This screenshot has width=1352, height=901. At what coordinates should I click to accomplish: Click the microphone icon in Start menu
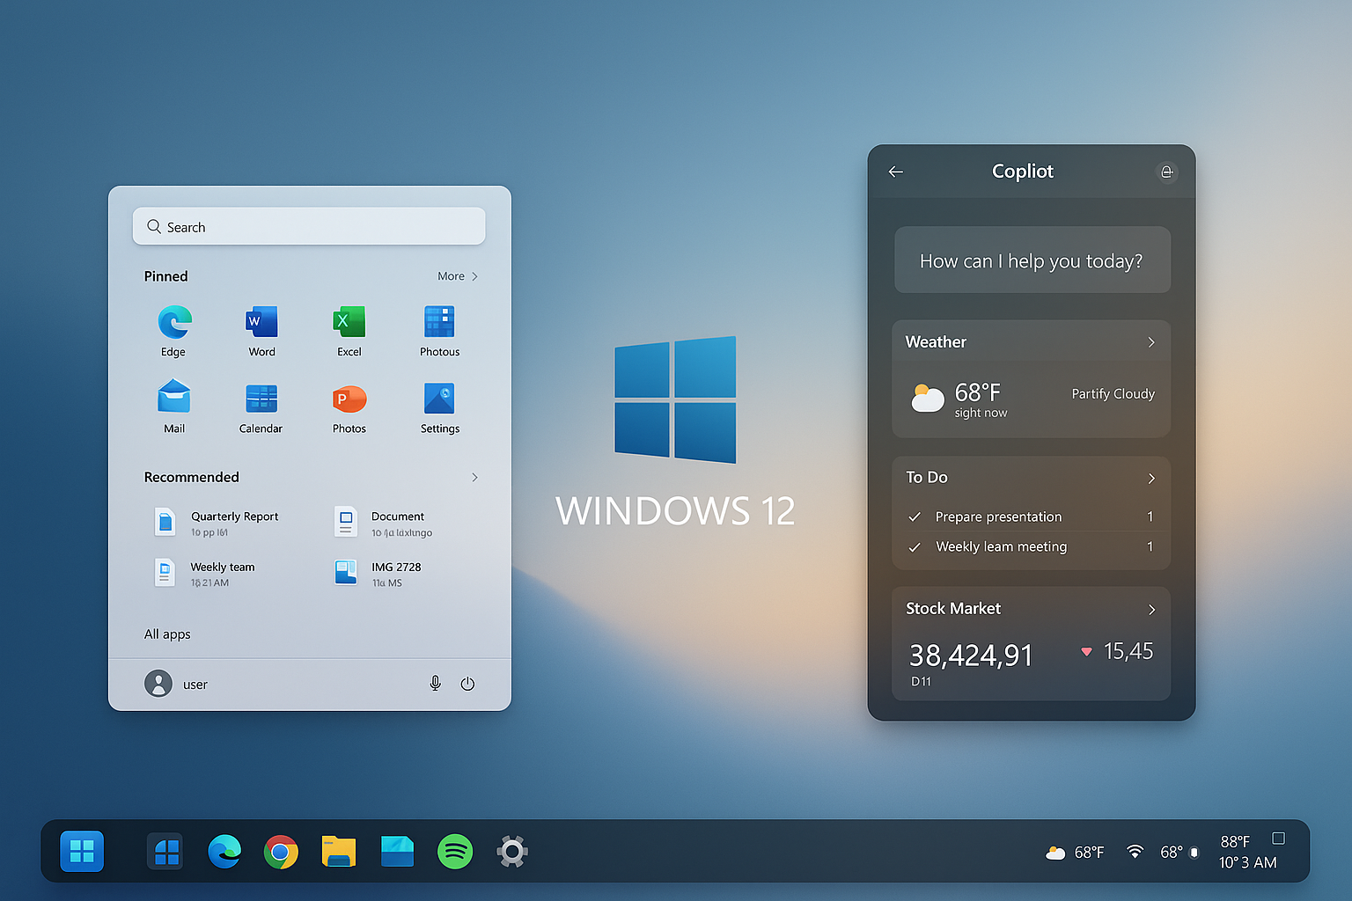435,684
